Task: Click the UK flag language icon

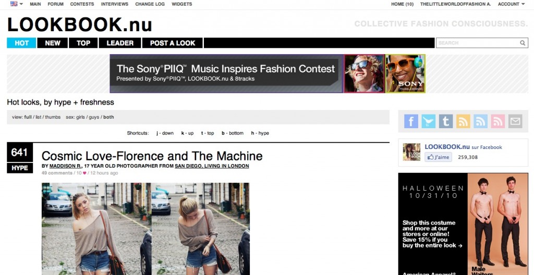Action: tap(14, 4)
